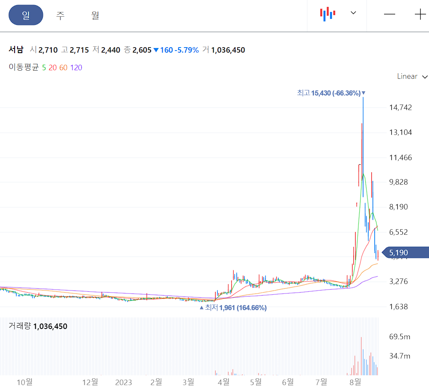This screenshot has width=429, height=392.
Task: Click the 14,742 price axis label
Action: [x=400, y=107]
